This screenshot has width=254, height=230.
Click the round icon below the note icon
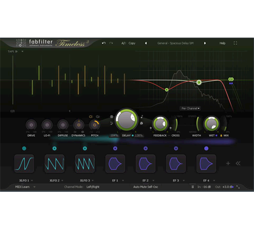tap(141, 123)
